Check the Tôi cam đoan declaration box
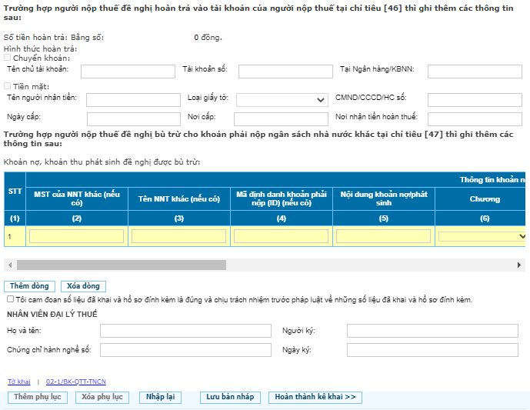The image size is (530, 410). 10,299
